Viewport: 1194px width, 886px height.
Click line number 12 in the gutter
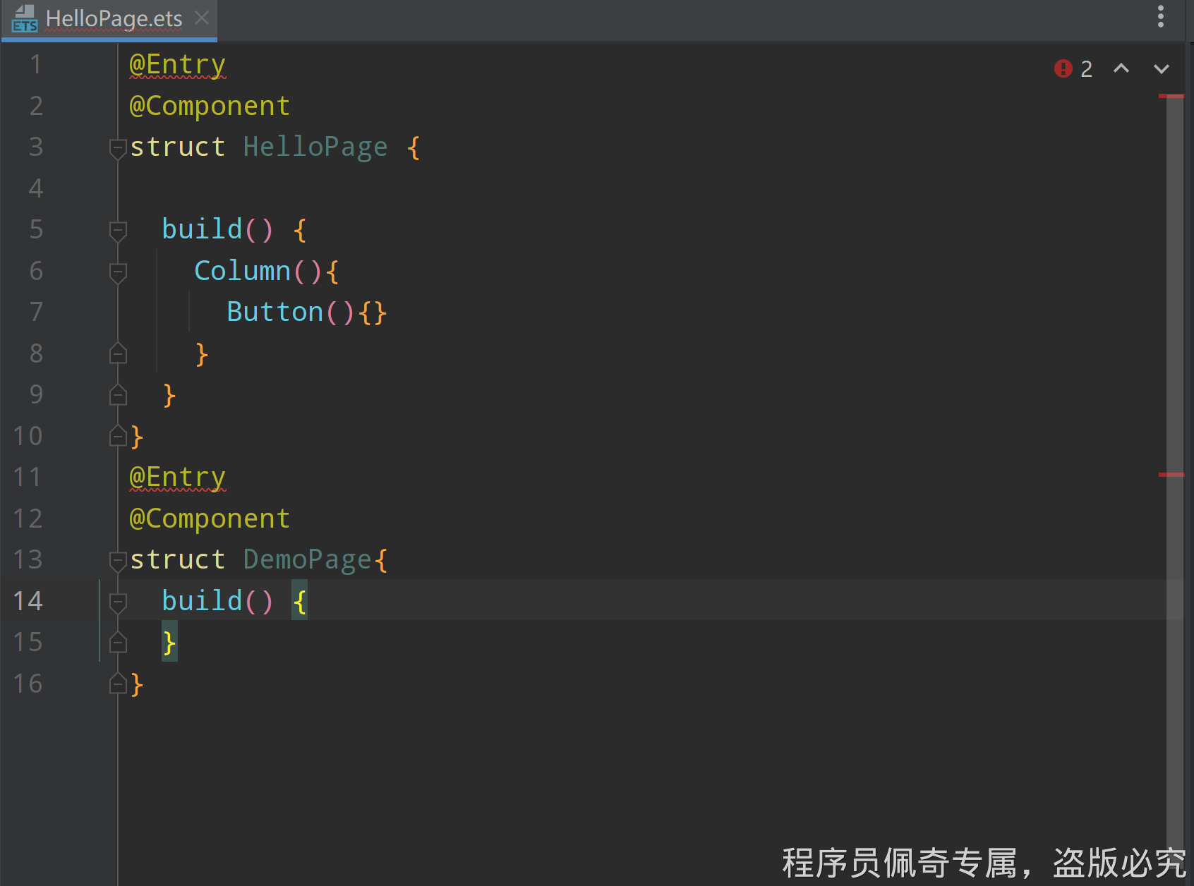pos(28,518)
